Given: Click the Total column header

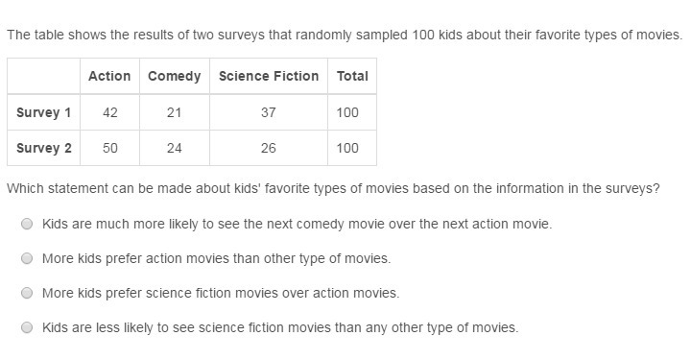Looking at the screenshot, I should pyautogui.click(x=352, y=76).
